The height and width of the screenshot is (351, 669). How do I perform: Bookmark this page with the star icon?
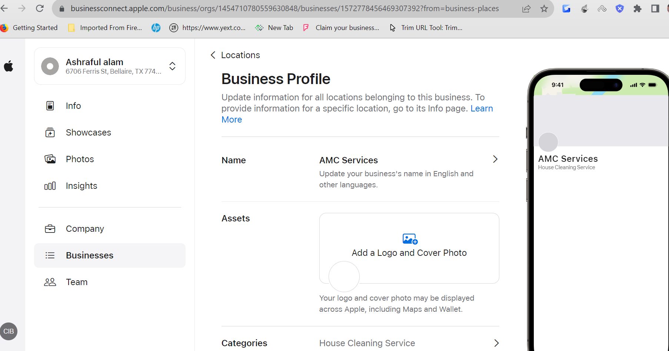coord(544,9)
